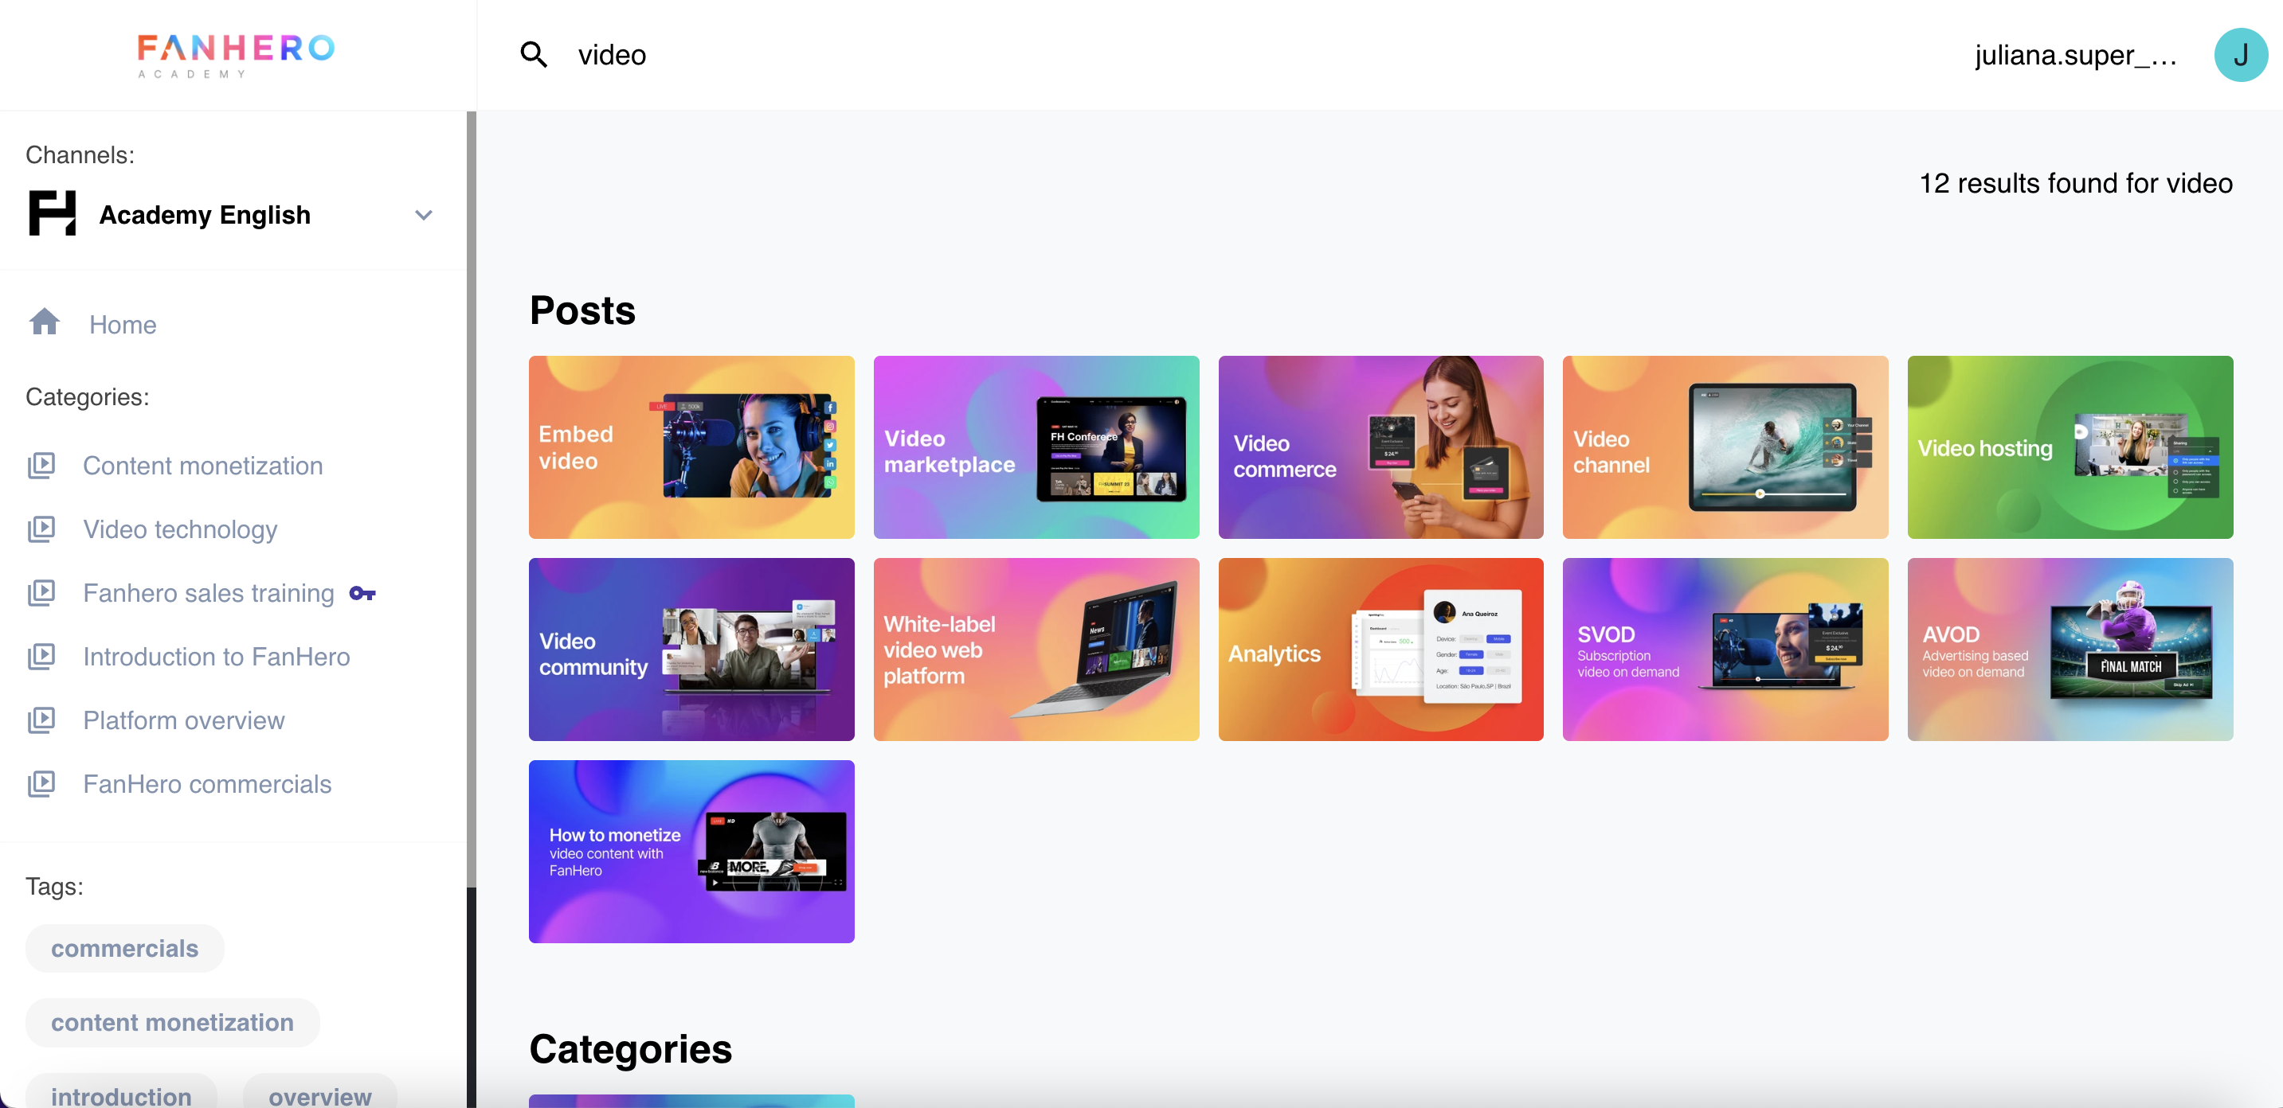Image resolution: width=2283 pixels, height=1108 pixels.
Task: Select the commercials tag
Action: coord(125,949)
